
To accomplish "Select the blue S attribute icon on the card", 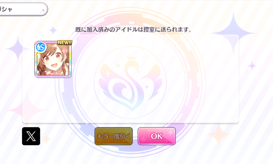I will coord(41,47).
